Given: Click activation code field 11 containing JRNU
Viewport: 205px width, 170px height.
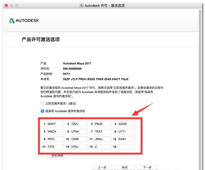Looking at the screenshot, I should (103, 139).
